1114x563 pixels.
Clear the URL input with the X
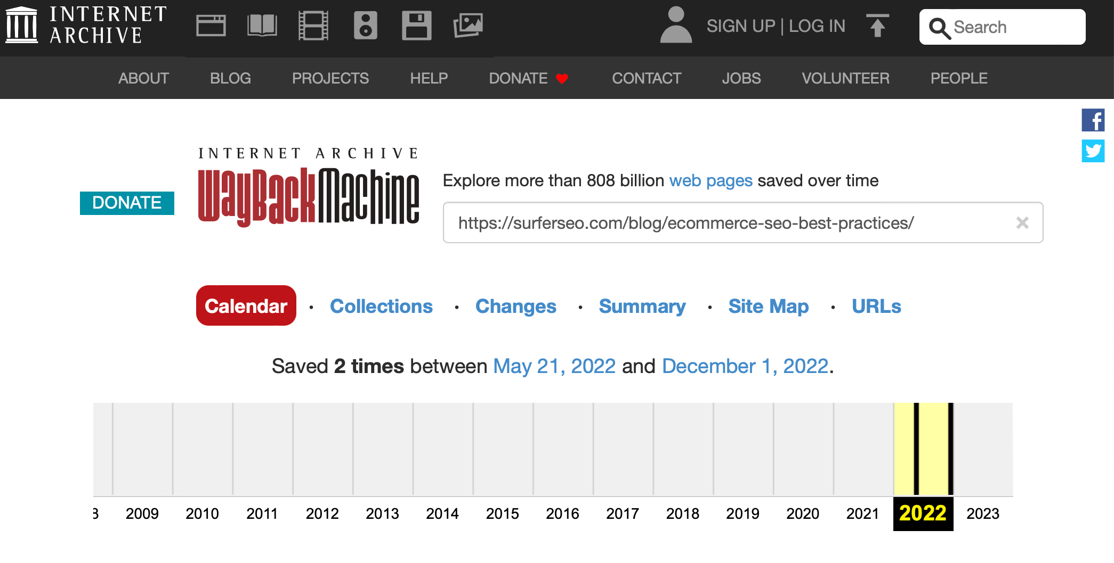(x=1022, y=222)
